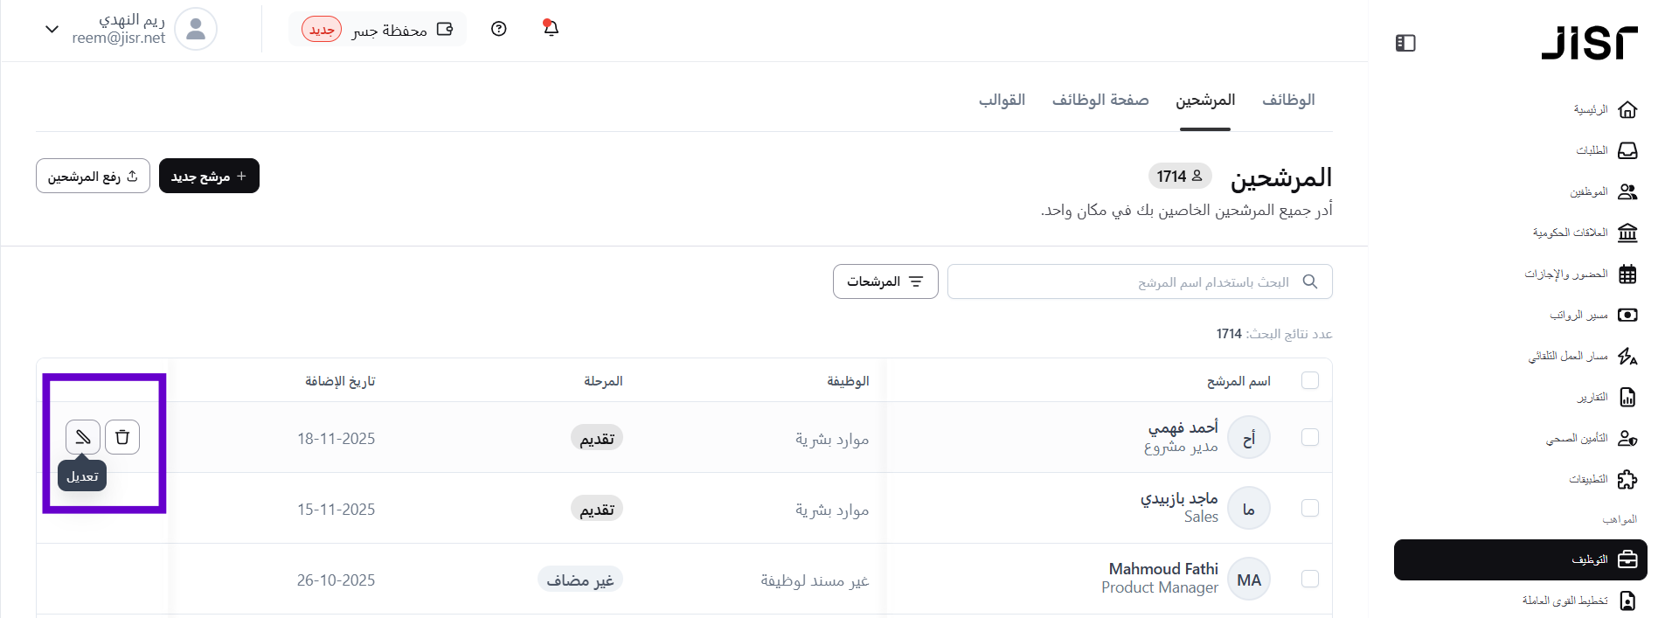This screenshot has height=618, width=1672.
Task: Select the Mahmoud Fathi row checkbox
Action: pos(1310,579)
